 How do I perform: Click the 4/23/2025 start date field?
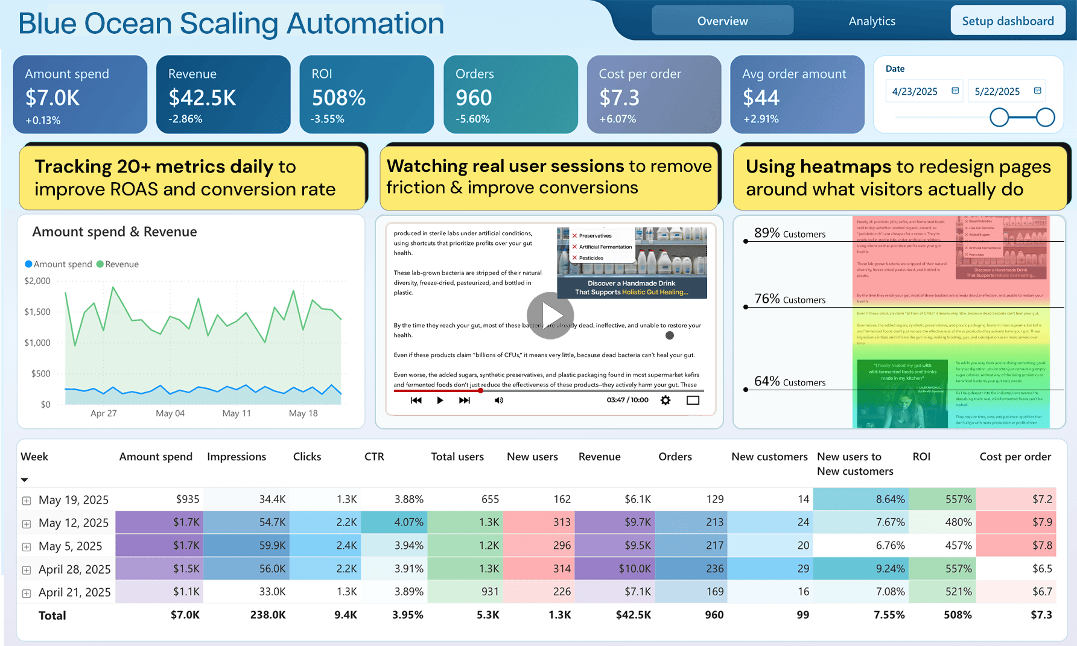coord(915,92)
